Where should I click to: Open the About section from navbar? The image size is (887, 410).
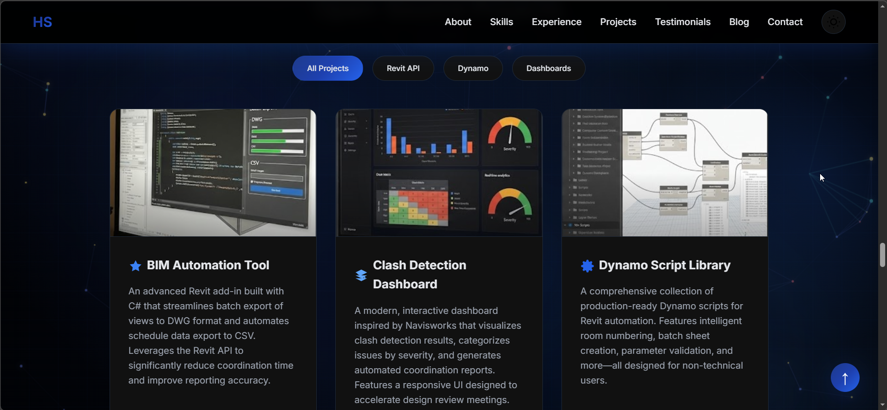[458, 22]
